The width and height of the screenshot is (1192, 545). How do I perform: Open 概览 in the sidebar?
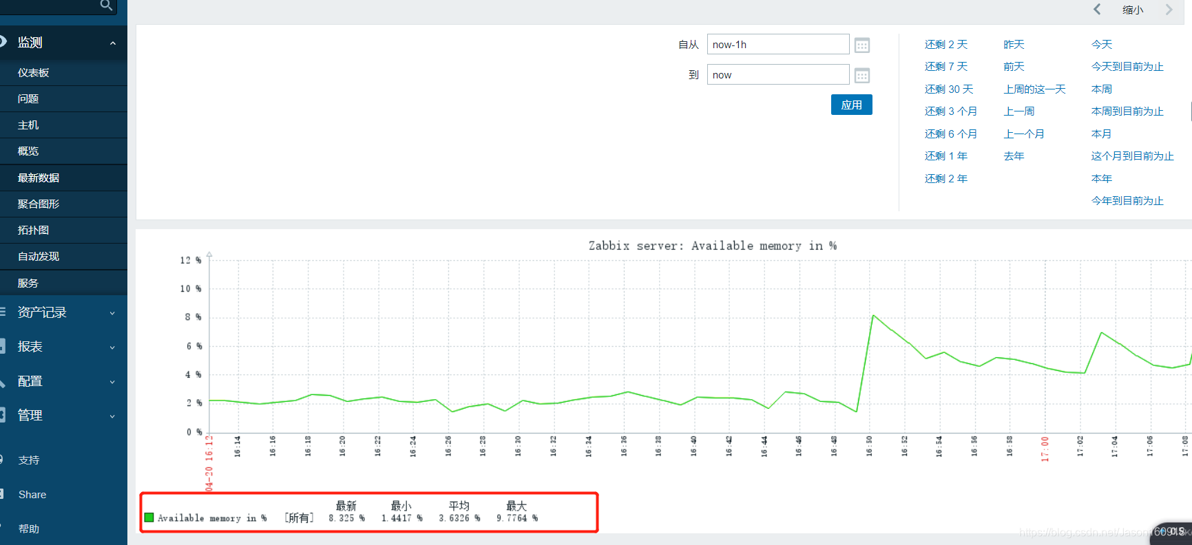tap(63, 151)
